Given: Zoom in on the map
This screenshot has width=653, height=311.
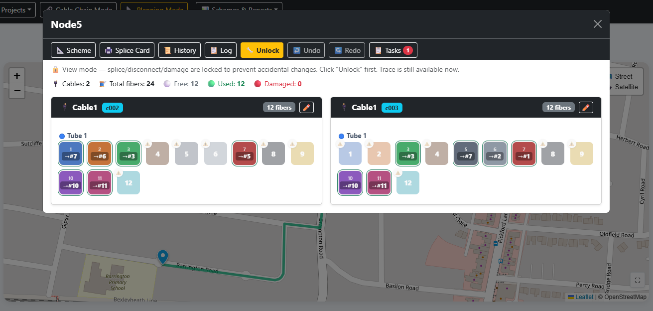Looking at the screenshot, I should pyautogui.click(x=17, y=76).
